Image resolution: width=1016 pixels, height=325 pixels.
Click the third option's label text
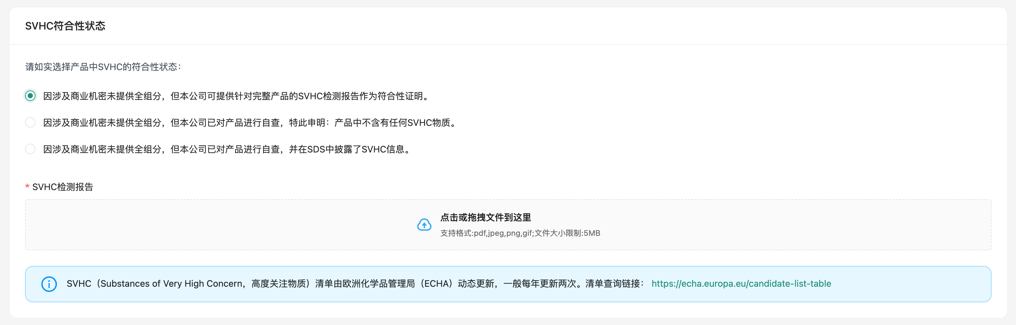point(226,149)
